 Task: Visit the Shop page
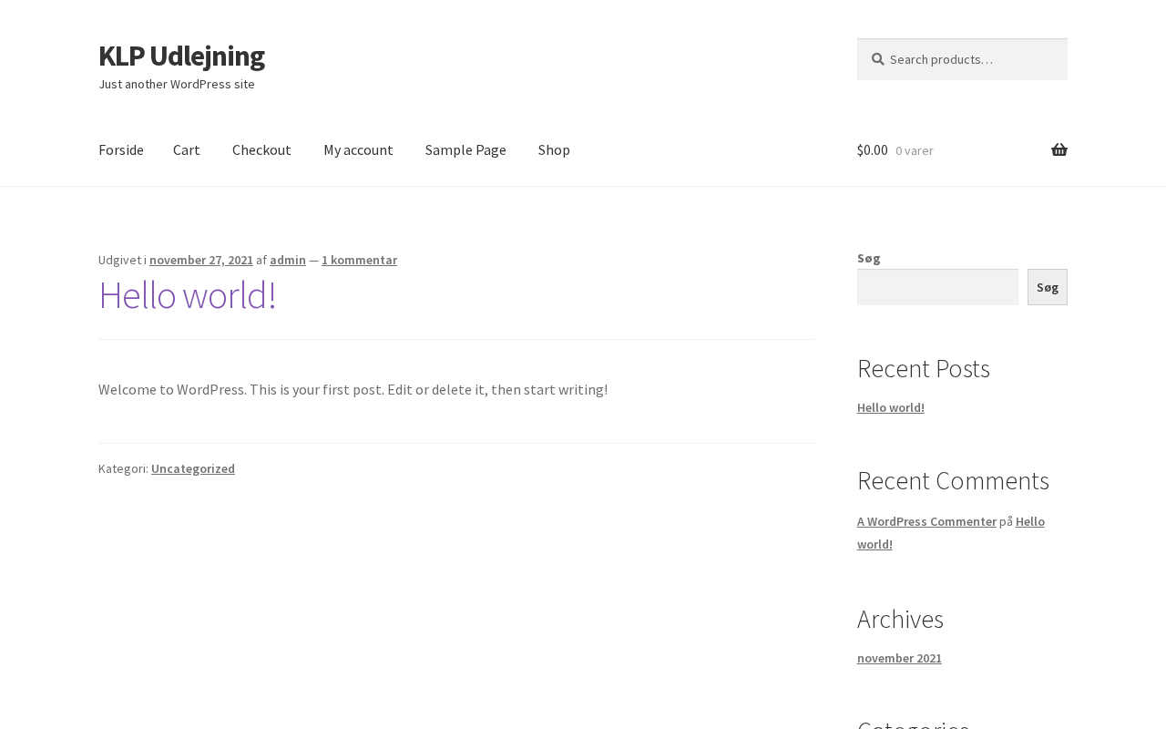554,150
